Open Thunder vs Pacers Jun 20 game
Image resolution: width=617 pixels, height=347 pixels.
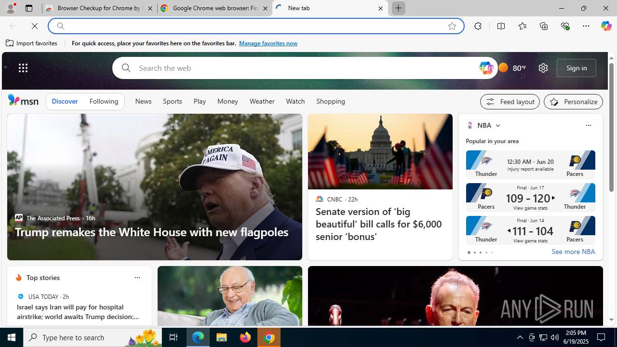point(530,165)
